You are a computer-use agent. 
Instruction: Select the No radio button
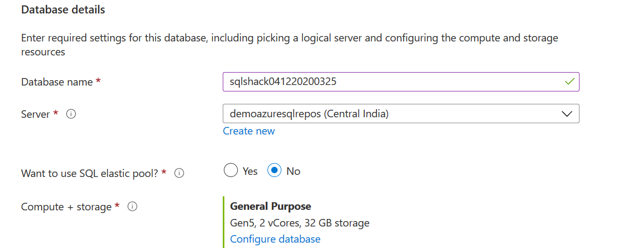[275, 171]
